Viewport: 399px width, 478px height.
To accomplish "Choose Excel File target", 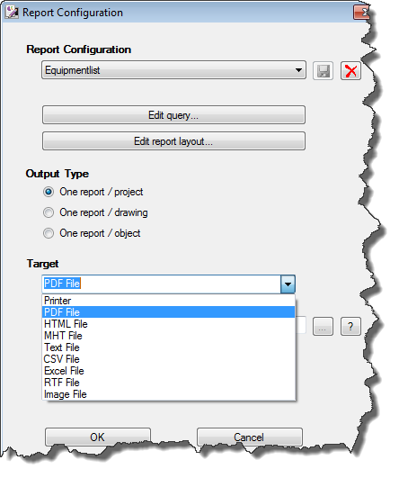I will 168,371.
